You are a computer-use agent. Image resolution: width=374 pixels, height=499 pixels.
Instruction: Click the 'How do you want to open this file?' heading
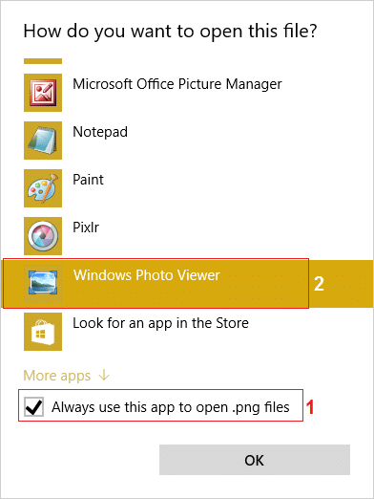tap(170, 32)
